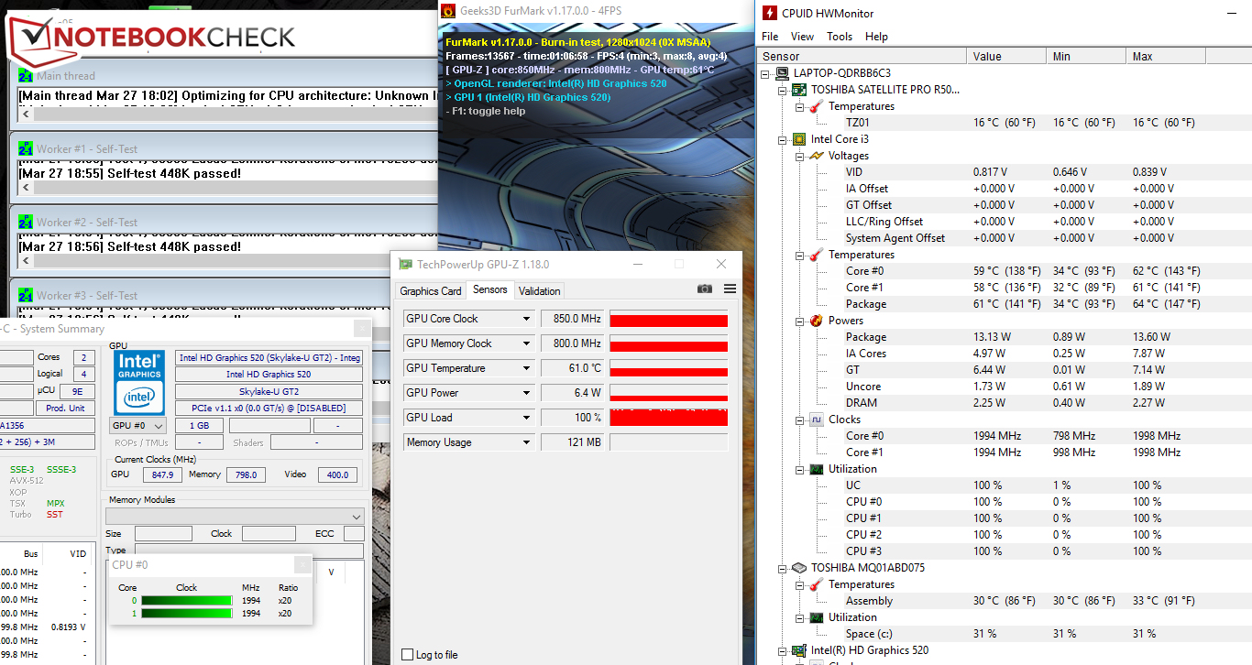Click the GPU-Z screenshot camera icon

[x=705, y=289]
